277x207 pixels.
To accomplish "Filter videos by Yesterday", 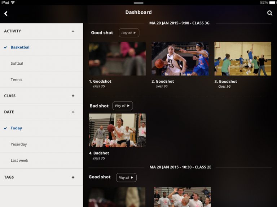I will 19,144.
